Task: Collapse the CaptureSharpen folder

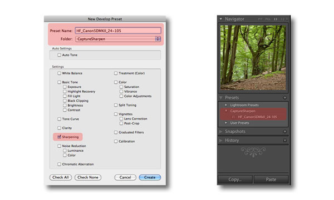Action: 226,111
